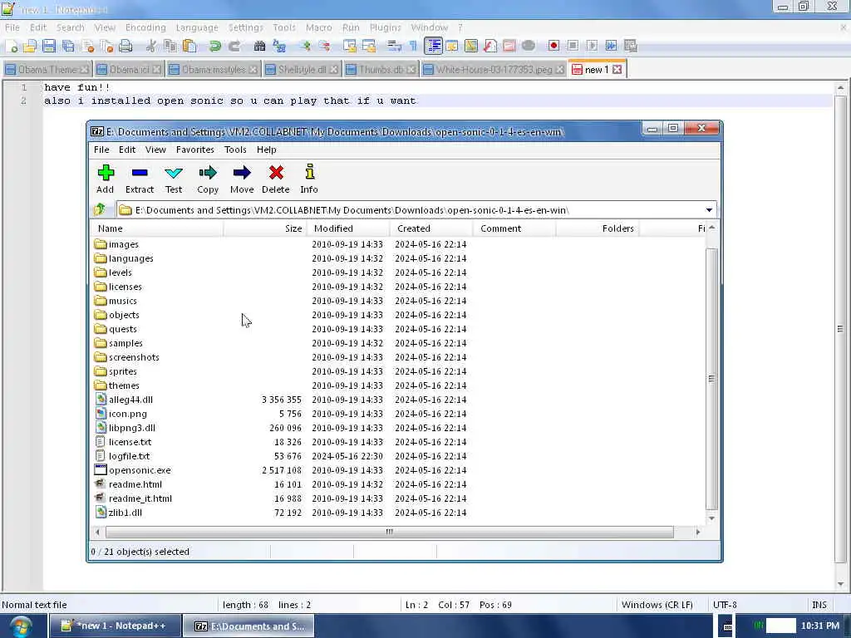Click the Print icon in Notepad++ toolbar

pos(126,47)
